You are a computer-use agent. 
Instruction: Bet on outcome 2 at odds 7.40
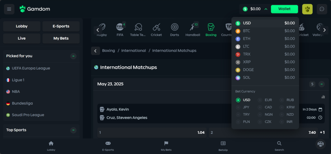pyautogui.click(x=263, y=132)
